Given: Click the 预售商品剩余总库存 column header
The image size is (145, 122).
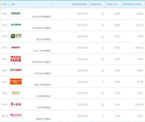Looking at the screenshot, I should click(132, 4).
